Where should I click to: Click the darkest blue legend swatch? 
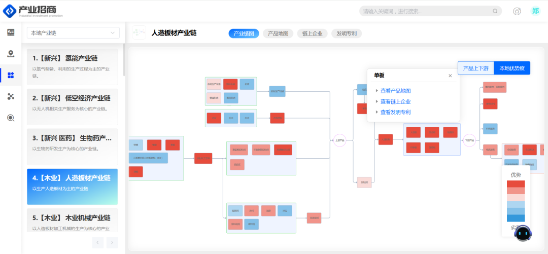(516, 218)
